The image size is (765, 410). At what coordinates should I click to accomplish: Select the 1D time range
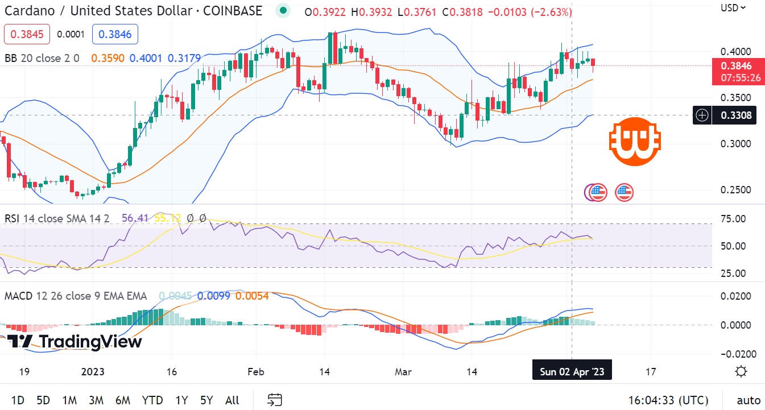[x=18, y=400]
